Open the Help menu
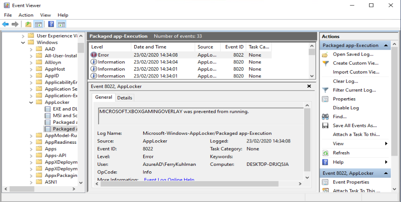 [63, 15]
